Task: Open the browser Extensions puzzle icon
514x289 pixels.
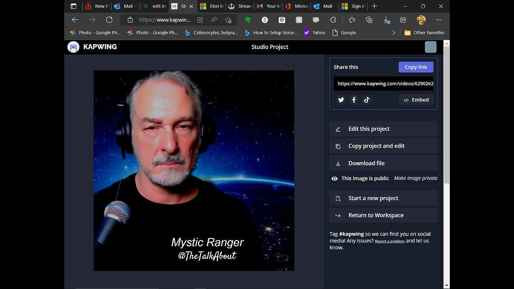Action: (333, 20)
